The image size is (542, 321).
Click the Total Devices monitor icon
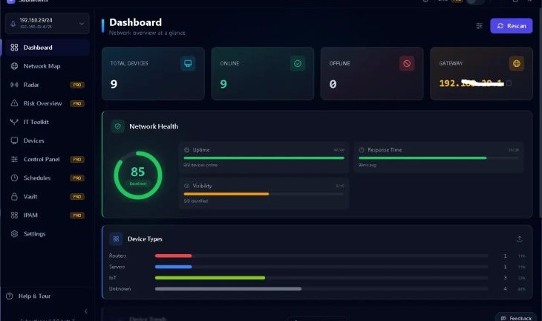[x=188, y=64]
